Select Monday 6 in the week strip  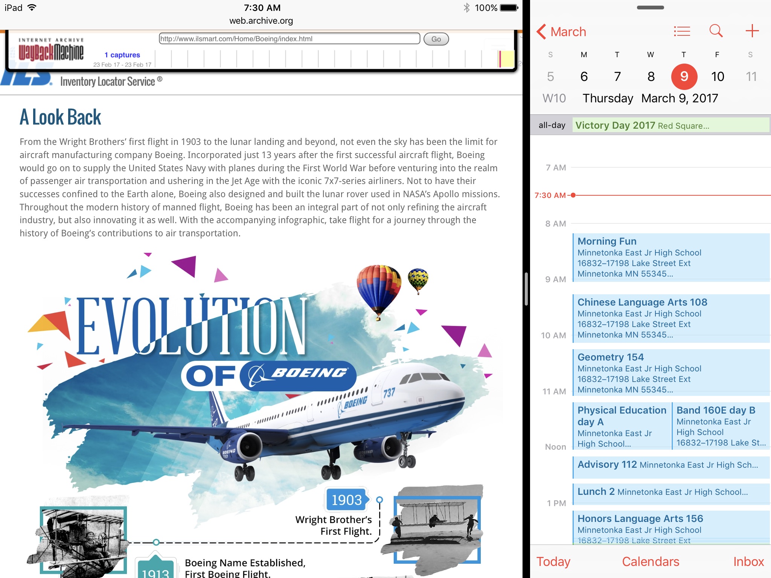584,77
